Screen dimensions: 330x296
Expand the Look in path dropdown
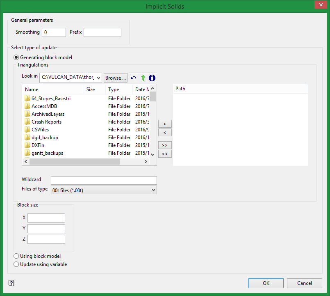98,78
